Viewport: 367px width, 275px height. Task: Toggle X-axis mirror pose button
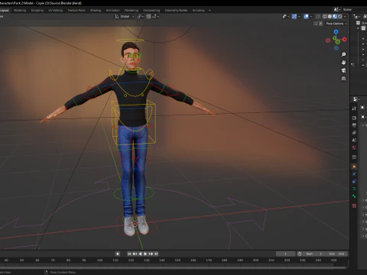pos(320,24)
